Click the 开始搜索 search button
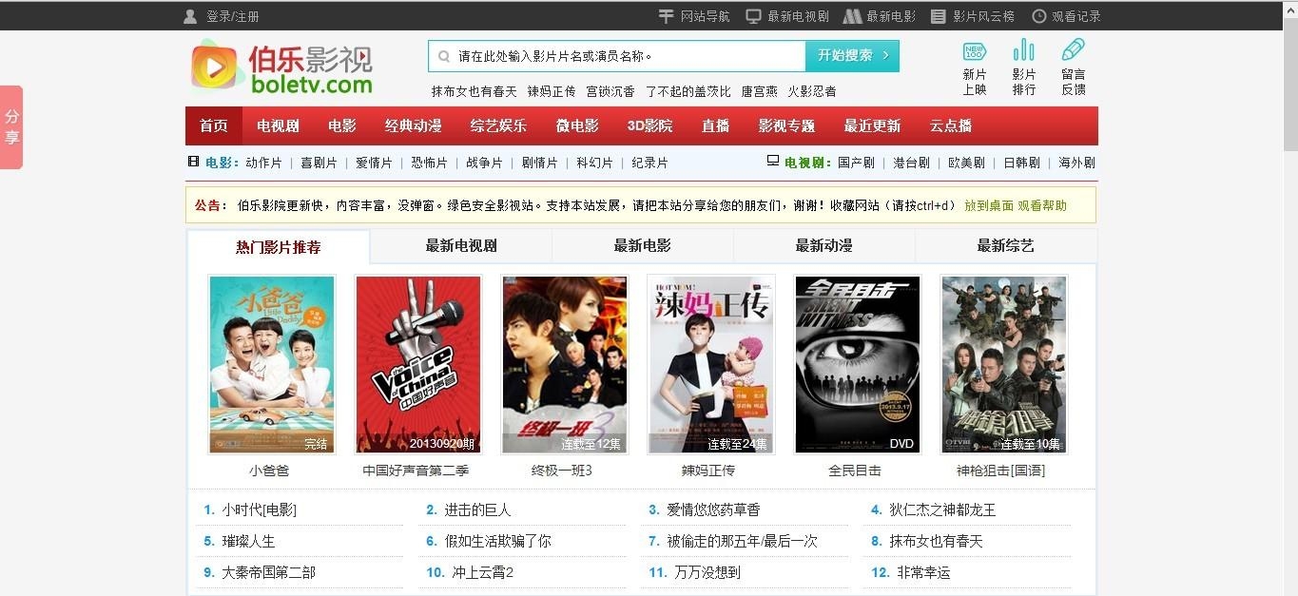Viewport: 1298px width, 596px height. [x=852, y=56]
